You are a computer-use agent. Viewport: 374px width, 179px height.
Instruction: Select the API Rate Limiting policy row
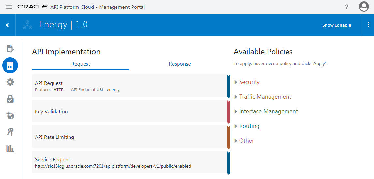click(x=130, y=137)
